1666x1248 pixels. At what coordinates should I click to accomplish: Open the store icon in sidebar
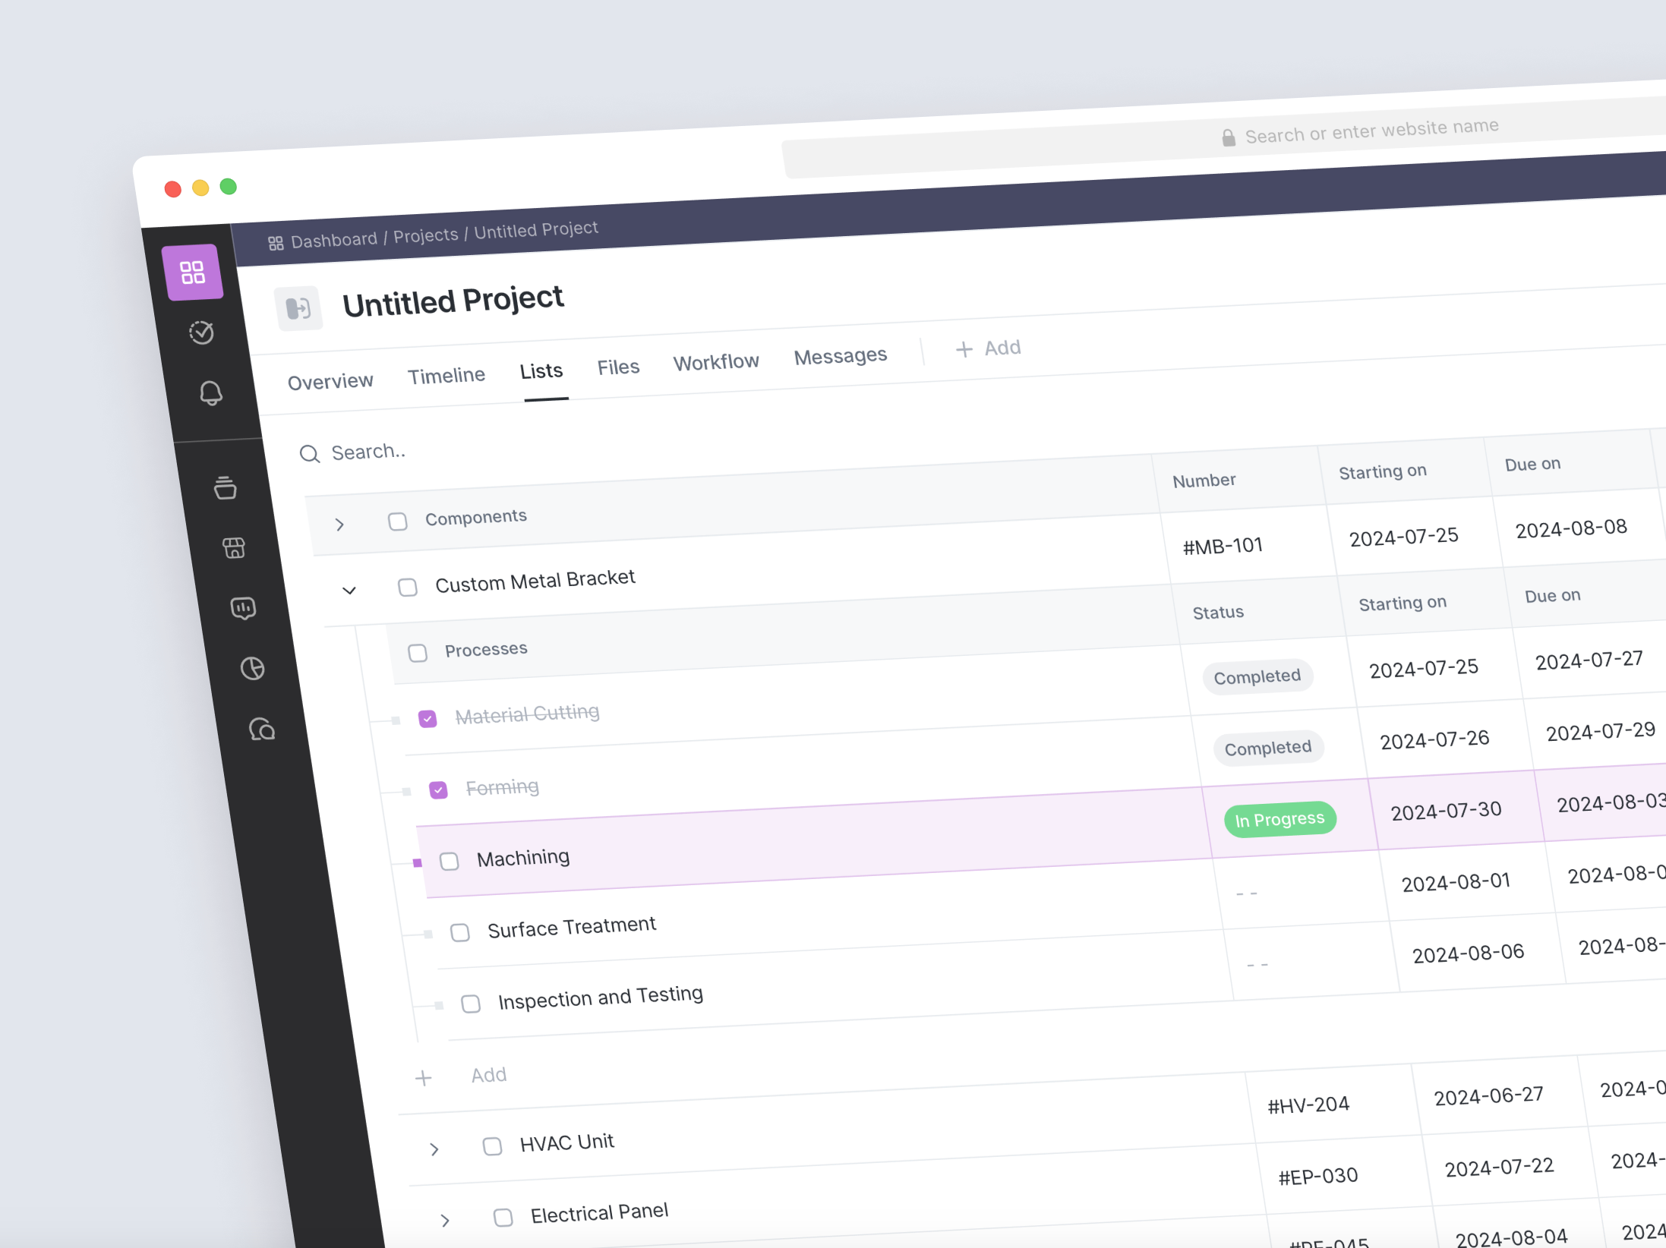click(235, 547)
